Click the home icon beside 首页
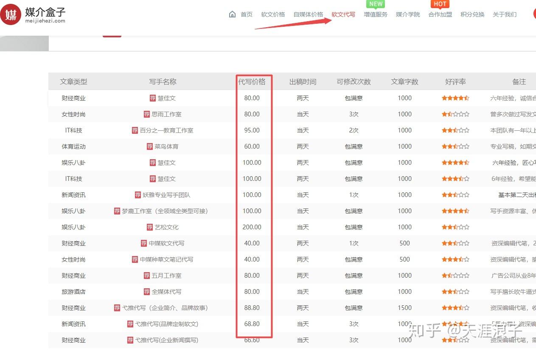The height and width of the screenshot is (352, 536). [x=232, y=14]
